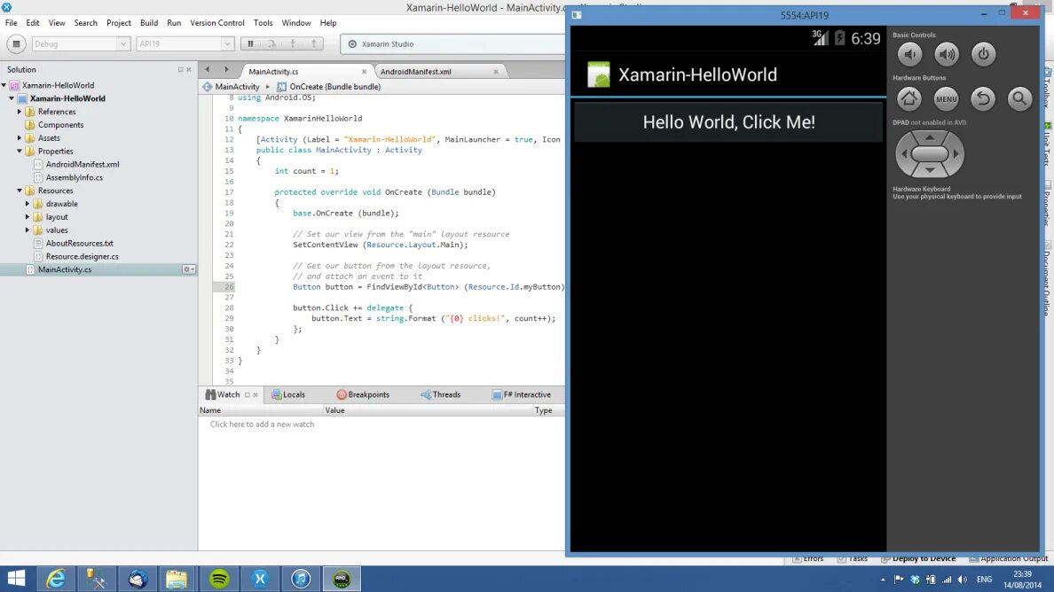This screenshot has width=1054, height=592.
Task: Open the iTunes taskbar icon
Action: click(301, 579)
